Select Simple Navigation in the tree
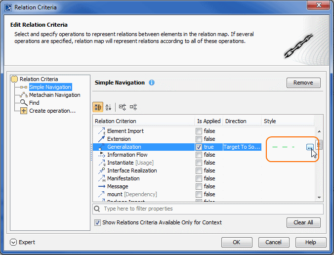Image resolution: width=334 pixels, height=255 pixels. [50, 87]
